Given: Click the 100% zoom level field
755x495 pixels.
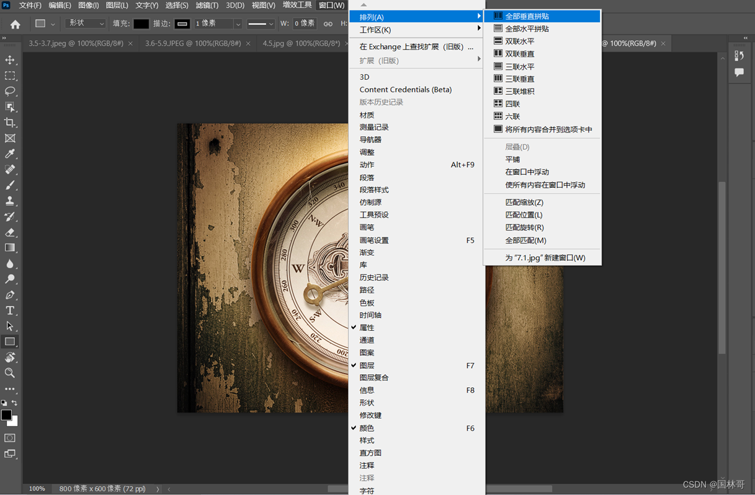Looking at the screenshot, I should click(37, 489).
